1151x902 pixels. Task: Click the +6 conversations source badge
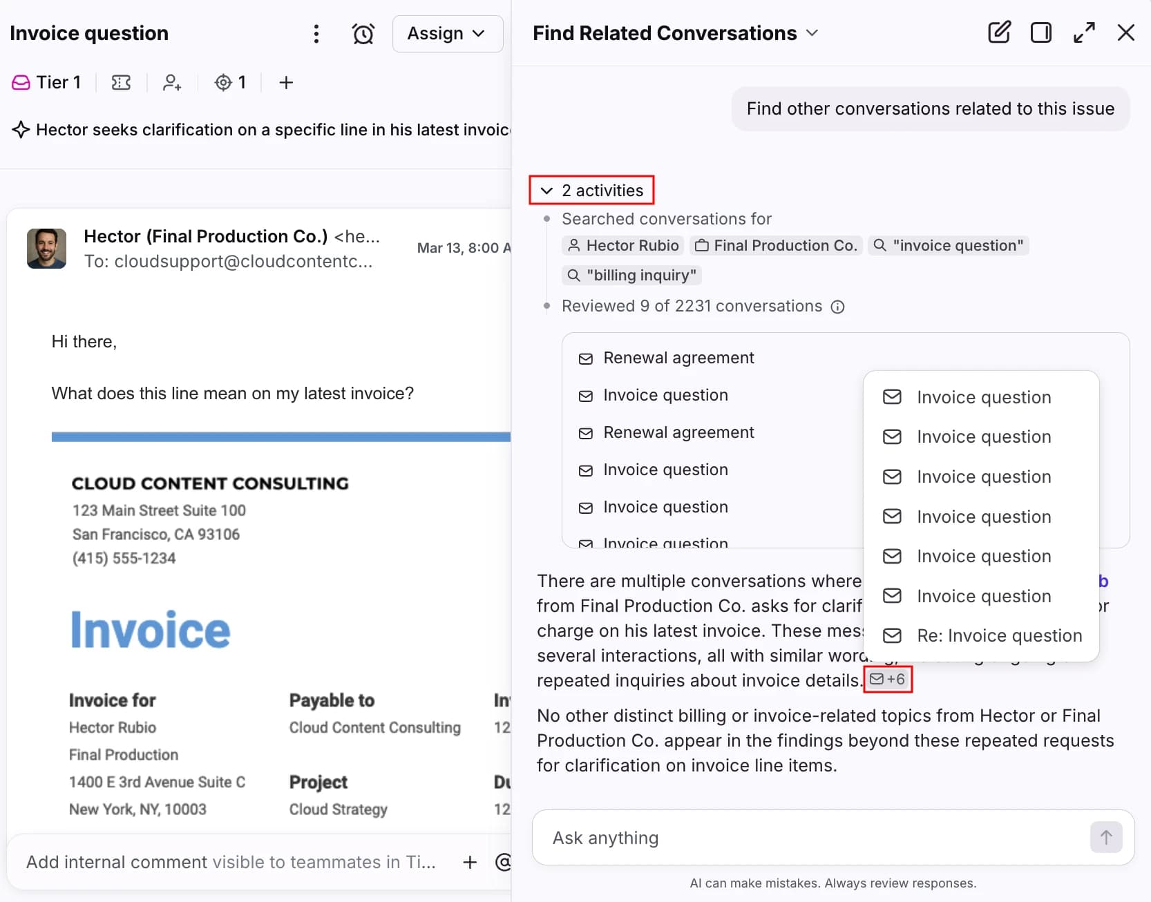[x=888, y=679]
